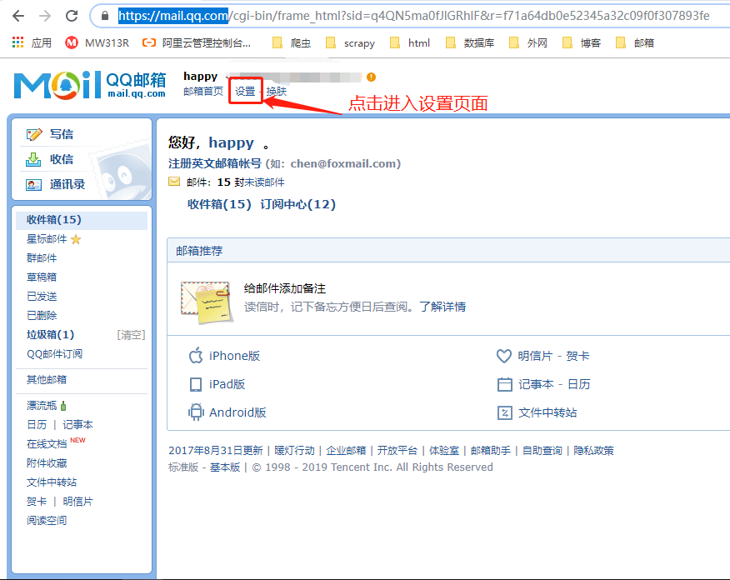Open 记事本 in sidebar
Image resolution: width=730 pixels, height=580 pixels.
coord(77,424)
